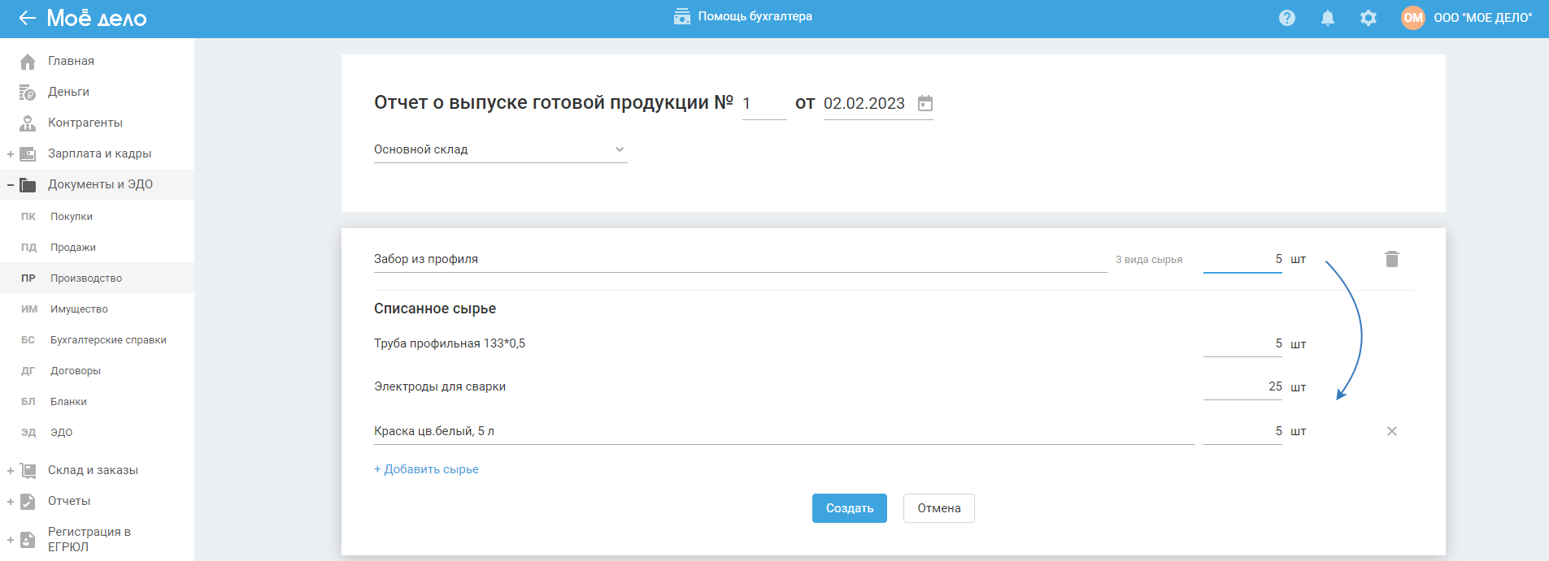Viewport: 1549px width, 561px height.
Task: Click the Отмена button
Action: coord(939,508)
